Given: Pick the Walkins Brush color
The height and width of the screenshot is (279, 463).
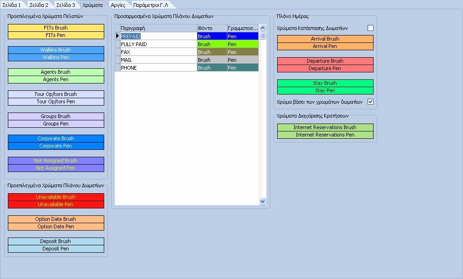Looking at the screenshot, I should pos(56,50).
